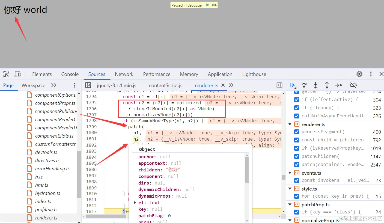384x223 pixels.
Task: Open navigator panel three-dot menu
Action: click(75, 85)
